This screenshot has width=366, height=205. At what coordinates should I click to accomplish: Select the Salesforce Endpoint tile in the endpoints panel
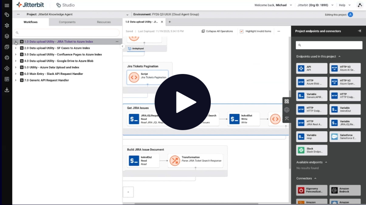[x=345, y=136]
